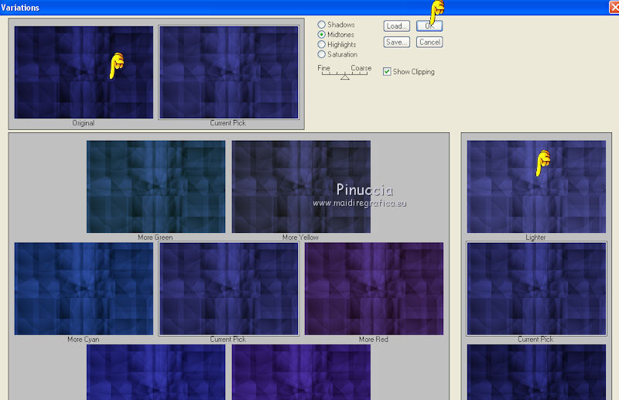Select the Midtones radio button
Image resolution: width=619 pixels, height=400 pixels.
click(x=321, y=34)
